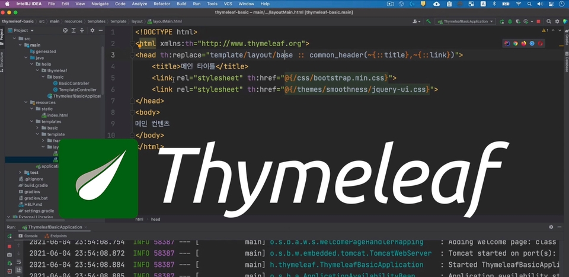The image size is (569, 277).
Task: Rerun ThymeleafBasicApplication from the top toolbar
Action: (x=502, y=22)
